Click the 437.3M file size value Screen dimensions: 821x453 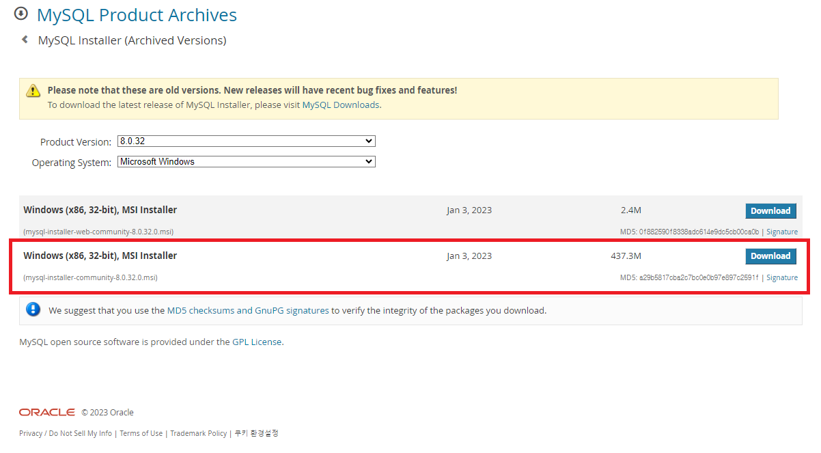pyautogui.click(x=626, y=256)
